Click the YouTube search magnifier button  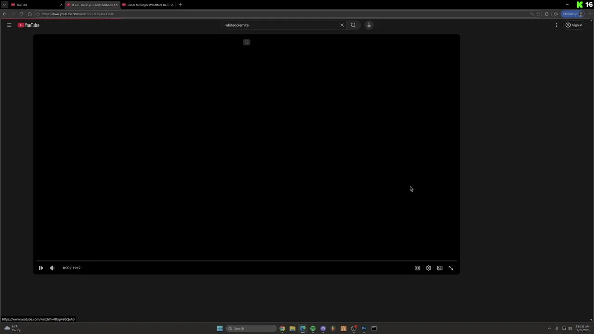[x=353, y=25]
